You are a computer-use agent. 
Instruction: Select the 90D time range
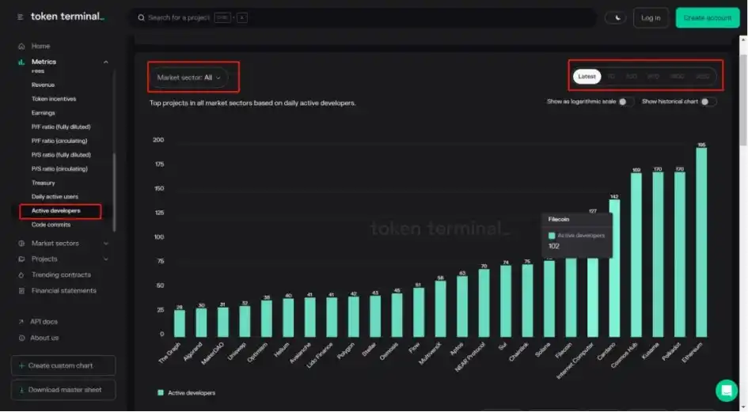pos(653,76)
